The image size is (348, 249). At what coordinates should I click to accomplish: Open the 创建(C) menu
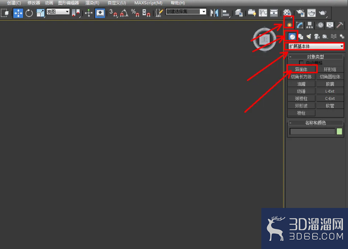click(14, 3)
